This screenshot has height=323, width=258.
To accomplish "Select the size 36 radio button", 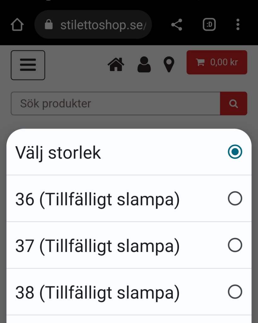I will click(x=235, y=199).
